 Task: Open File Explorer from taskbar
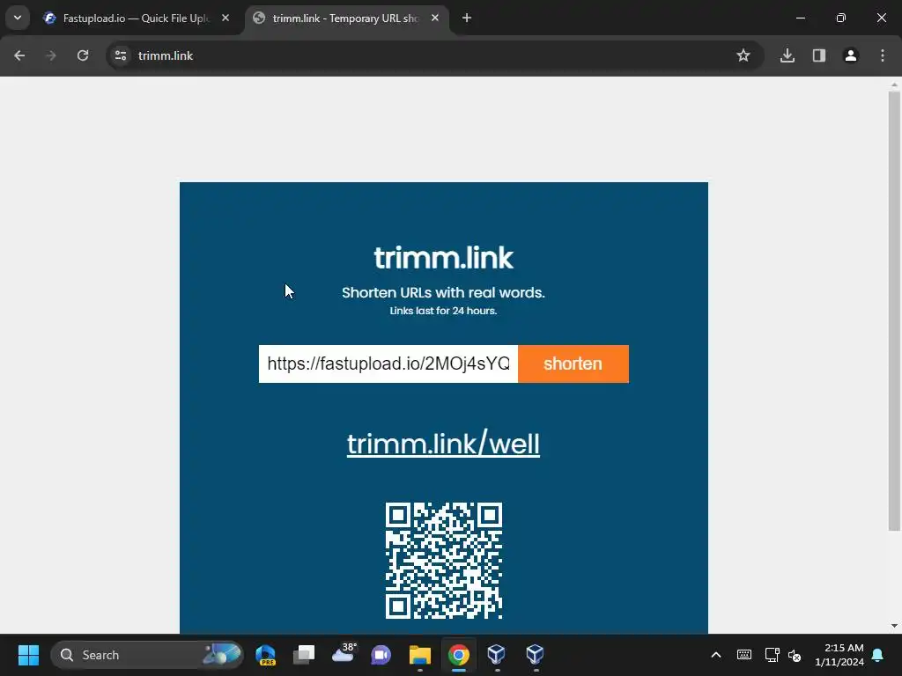[x=420, y=655]
